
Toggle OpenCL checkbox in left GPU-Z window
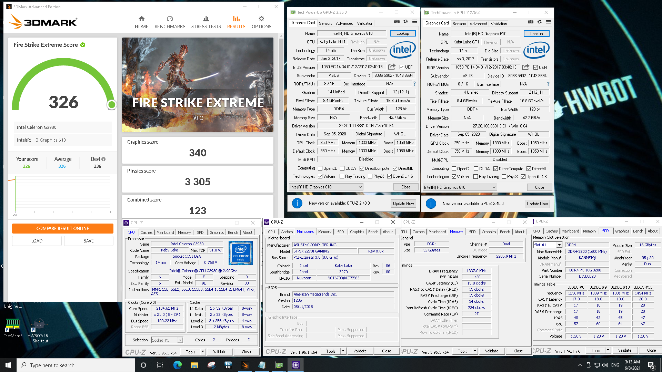pyautogui.click(x=320, y=168)
